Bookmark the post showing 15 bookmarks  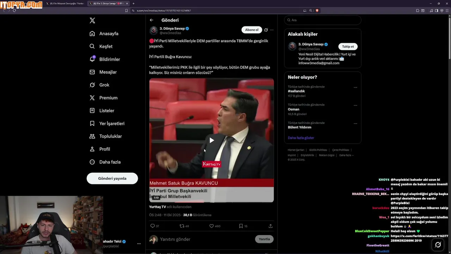click(241, 226)
